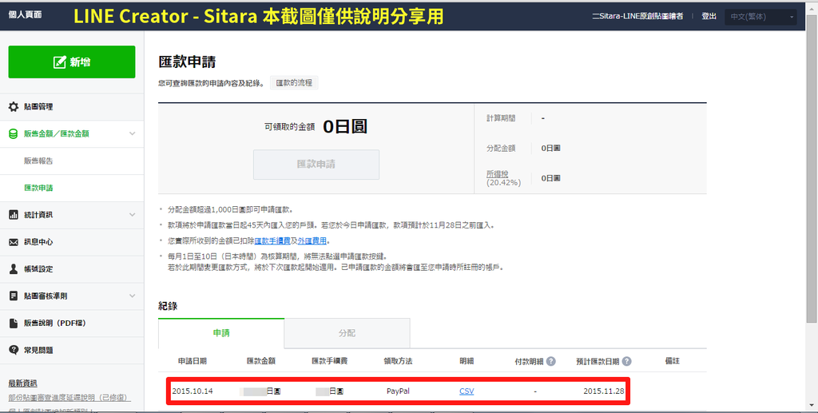Screen dimensions: 818x413
Task: Click the person icon beside 帳號設定
Action: [14, 269]
